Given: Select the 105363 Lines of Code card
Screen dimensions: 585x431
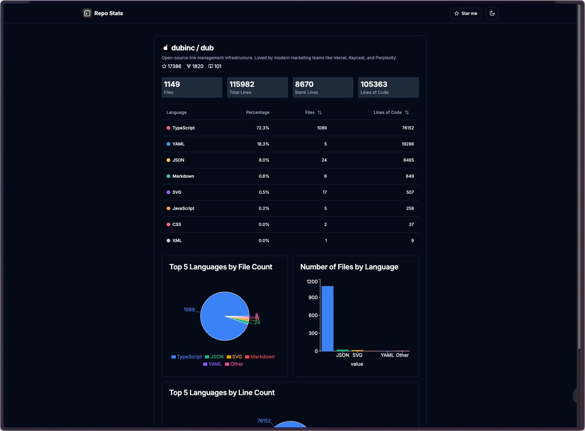Looking at the screenshot, I should pyautogui.click(x=389, y=88).
